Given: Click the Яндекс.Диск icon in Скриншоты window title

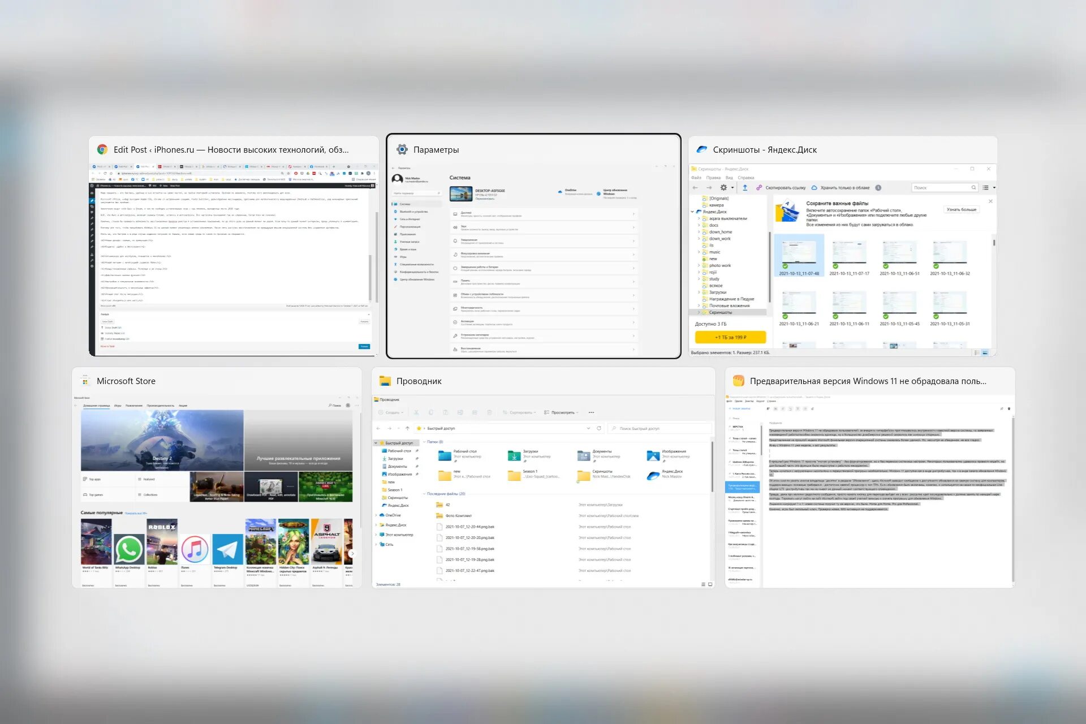Looking at the screenshot, I should [701, 149].
